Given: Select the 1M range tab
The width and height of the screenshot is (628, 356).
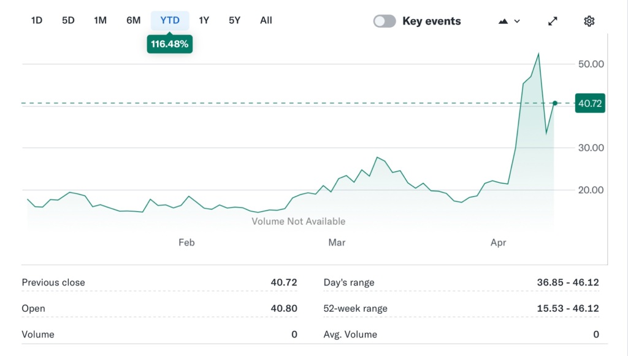Looking at the screenshot, I should [x=100, y=20].
